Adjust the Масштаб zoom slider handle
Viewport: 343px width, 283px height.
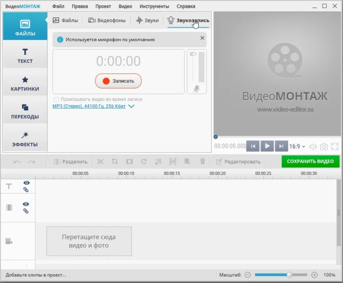[x=289, y=275]
